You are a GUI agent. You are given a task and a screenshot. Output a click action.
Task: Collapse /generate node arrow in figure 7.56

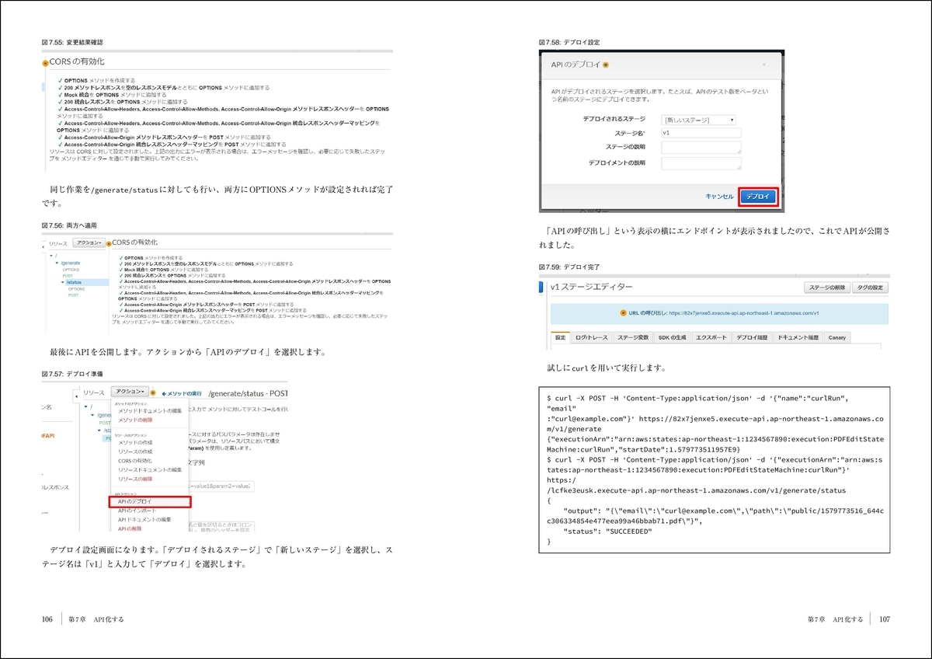[x=57, y=263]
